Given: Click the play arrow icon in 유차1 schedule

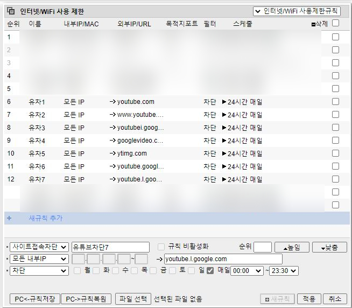Looking at the screenshot, I should [224, 102].
